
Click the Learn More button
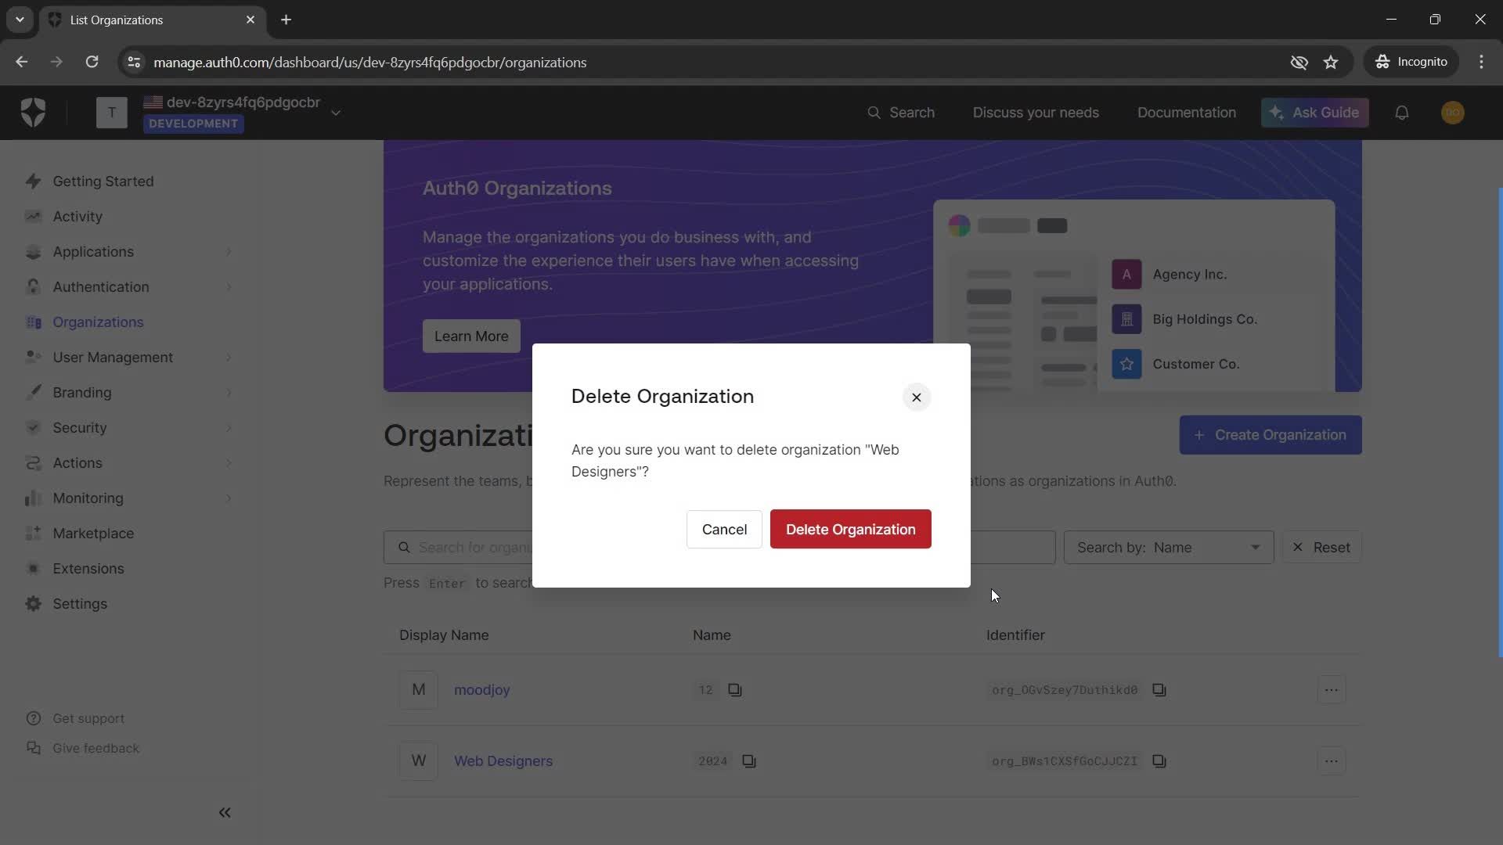(x=471, y=336)
